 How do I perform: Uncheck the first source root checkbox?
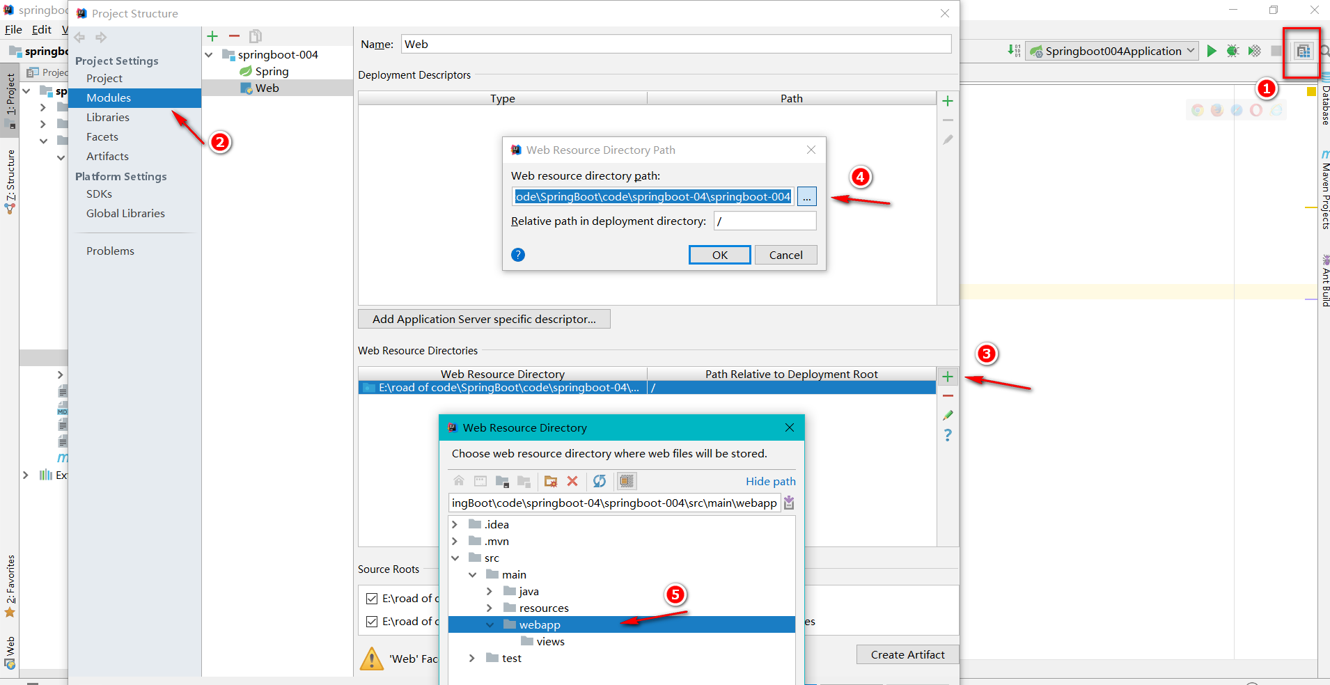point(372,599)
